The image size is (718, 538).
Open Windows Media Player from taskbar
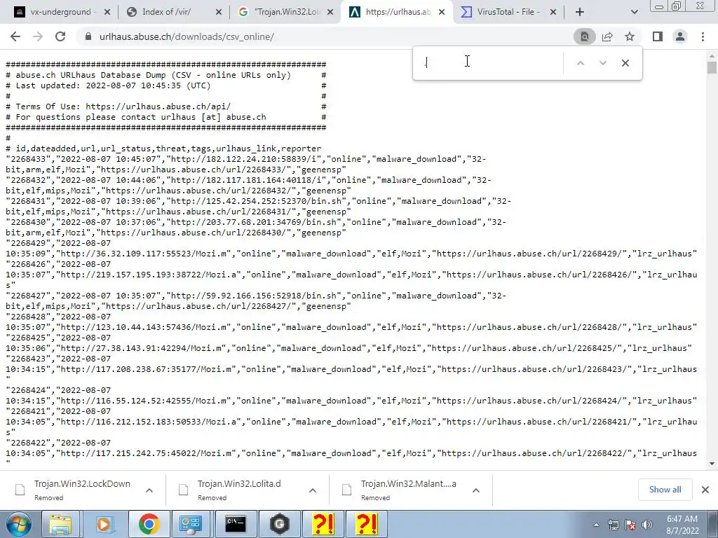pos(104,524)
